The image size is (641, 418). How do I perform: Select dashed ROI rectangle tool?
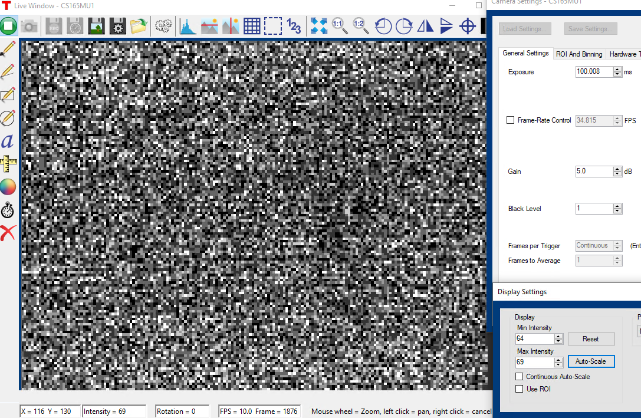click(272, 26)
